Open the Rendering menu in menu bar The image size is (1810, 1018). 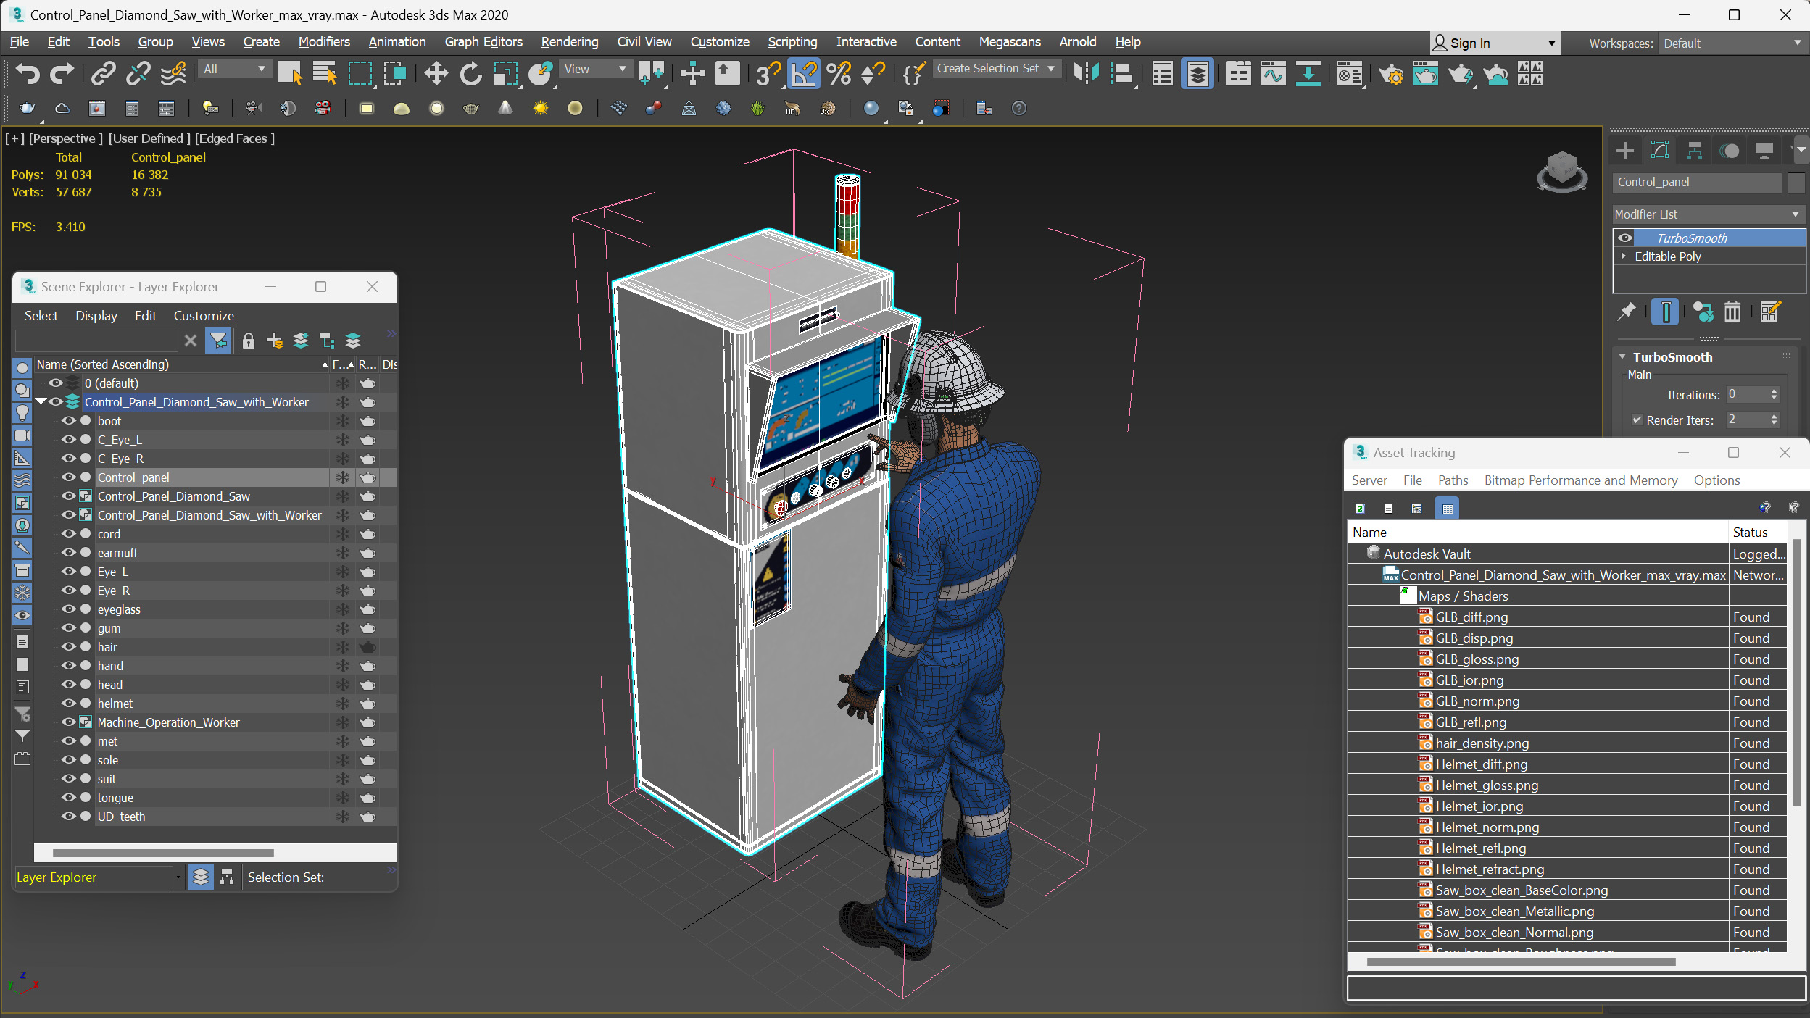pyautogui.click(x=568, y=41)
